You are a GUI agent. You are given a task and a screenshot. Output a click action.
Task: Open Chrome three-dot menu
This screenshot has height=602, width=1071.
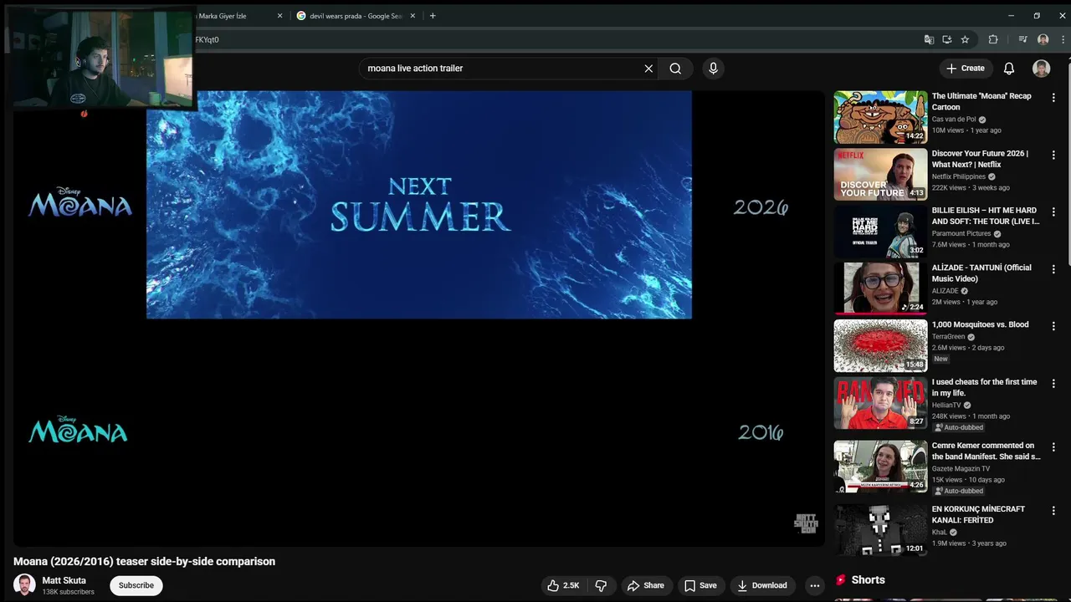[x=1062, y=39]
